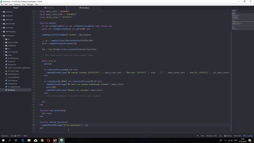Screen dimensions: 254x143
Task: Open Task View on taskbar
Action: coord(16,140)
